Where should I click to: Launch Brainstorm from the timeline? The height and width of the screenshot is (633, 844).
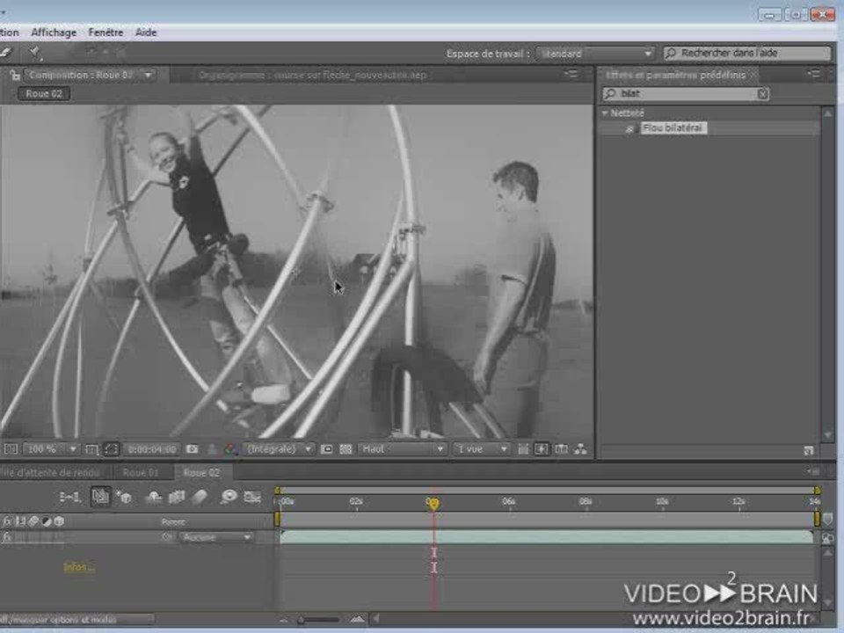(229, 496)
